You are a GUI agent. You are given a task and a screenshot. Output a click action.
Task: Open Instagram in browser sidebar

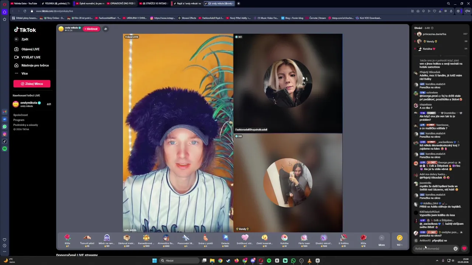4,134
